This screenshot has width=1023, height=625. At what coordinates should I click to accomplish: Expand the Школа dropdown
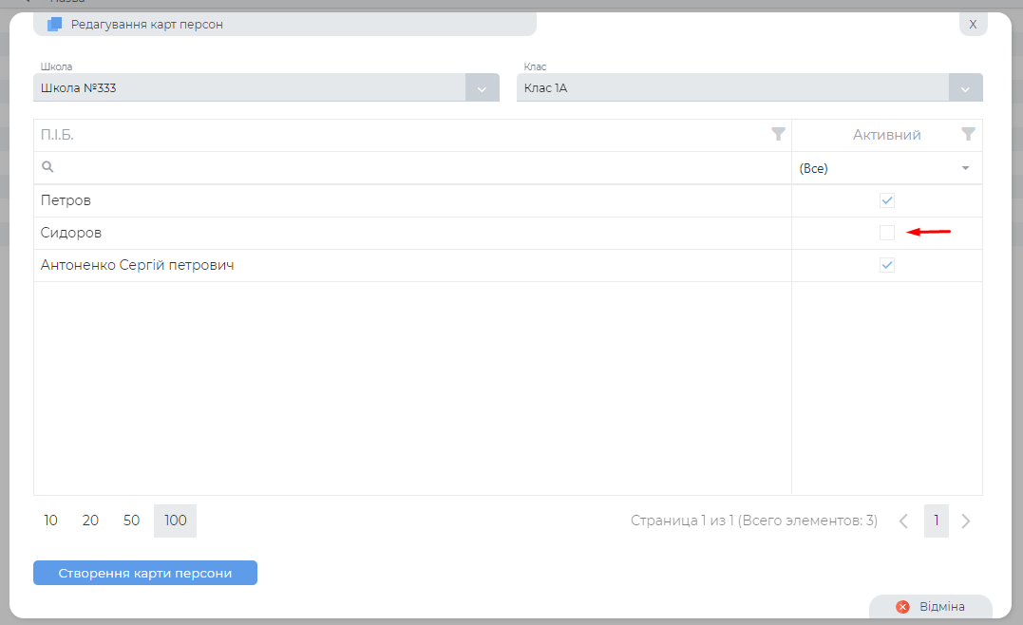(482, 88)
